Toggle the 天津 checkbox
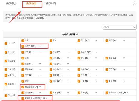The height and width of the screenshot is (101, 139). tap(51, 41)
